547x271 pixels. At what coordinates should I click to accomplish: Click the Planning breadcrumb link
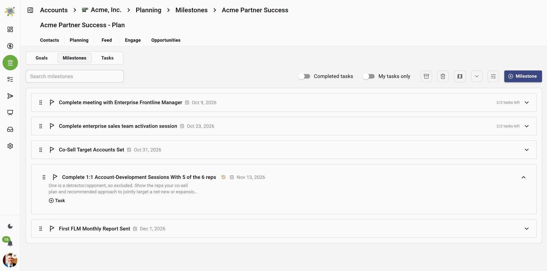149,10
